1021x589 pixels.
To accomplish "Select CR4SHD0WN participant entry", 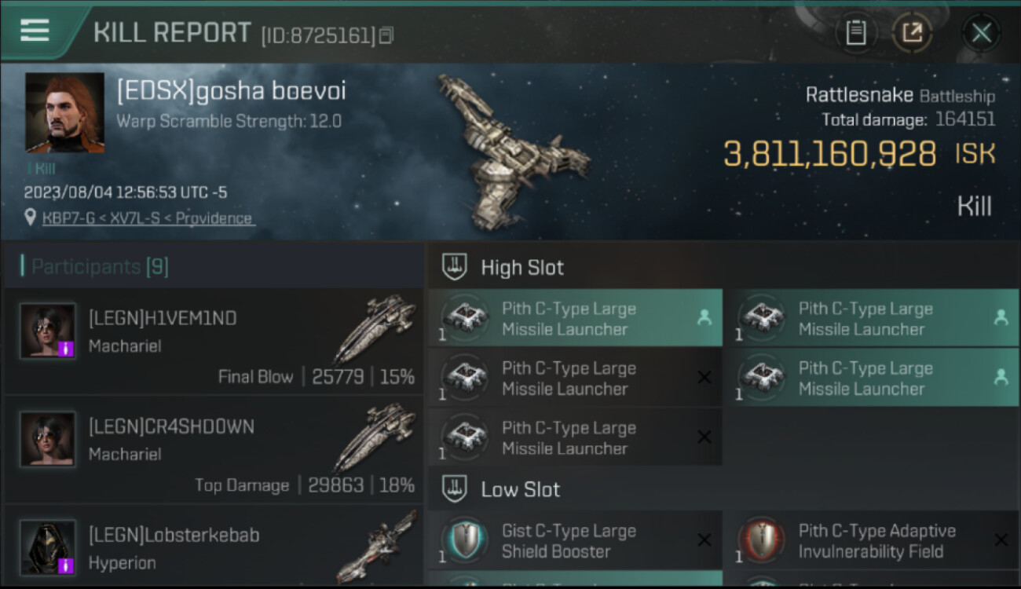I will [x=214, y=450].
